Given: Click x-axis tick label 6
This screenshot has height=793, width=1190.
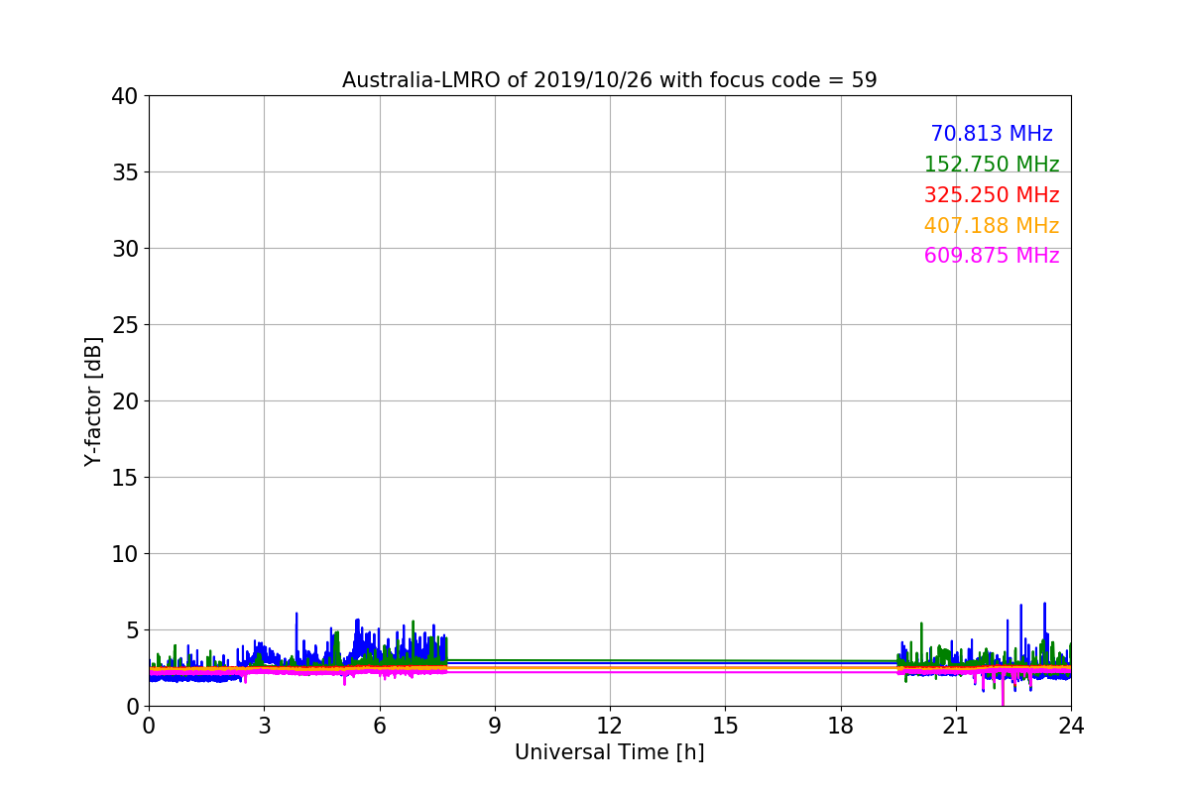Looking at the screenshot, I should 379,726.
